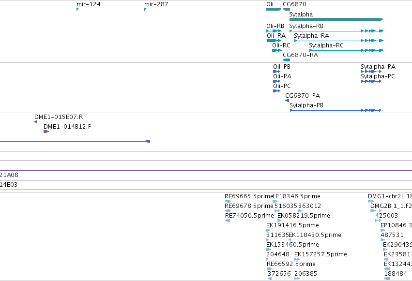The height and width of the screenshot is (281, 412).
Task: Select the RE69665.5prime EST glyph
Action: (228, 201)
